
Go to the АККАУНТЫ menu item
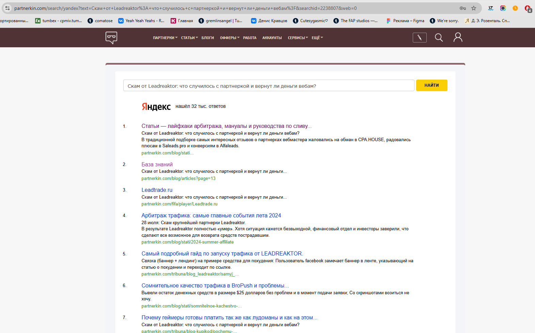[x=272, y=38]
